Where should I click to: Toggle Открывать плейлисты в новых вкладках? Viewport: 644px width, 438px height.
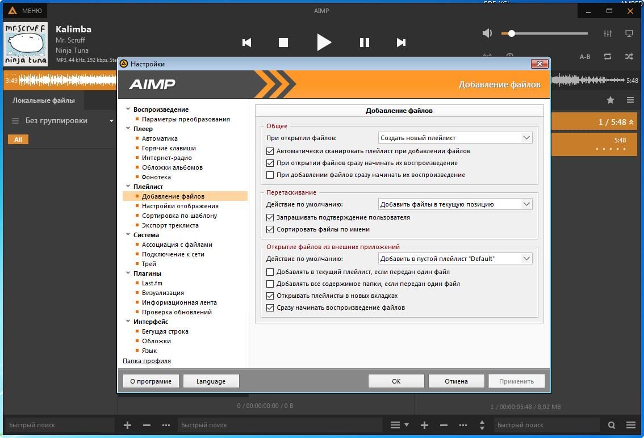(270, 296)
